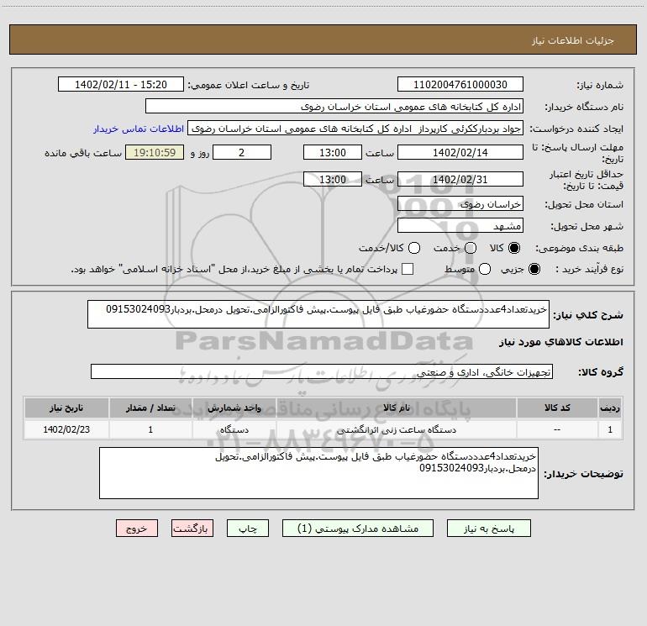Click the response deadline date 1402/02/14
Viewport: 647px width, 626px height.
460,152
